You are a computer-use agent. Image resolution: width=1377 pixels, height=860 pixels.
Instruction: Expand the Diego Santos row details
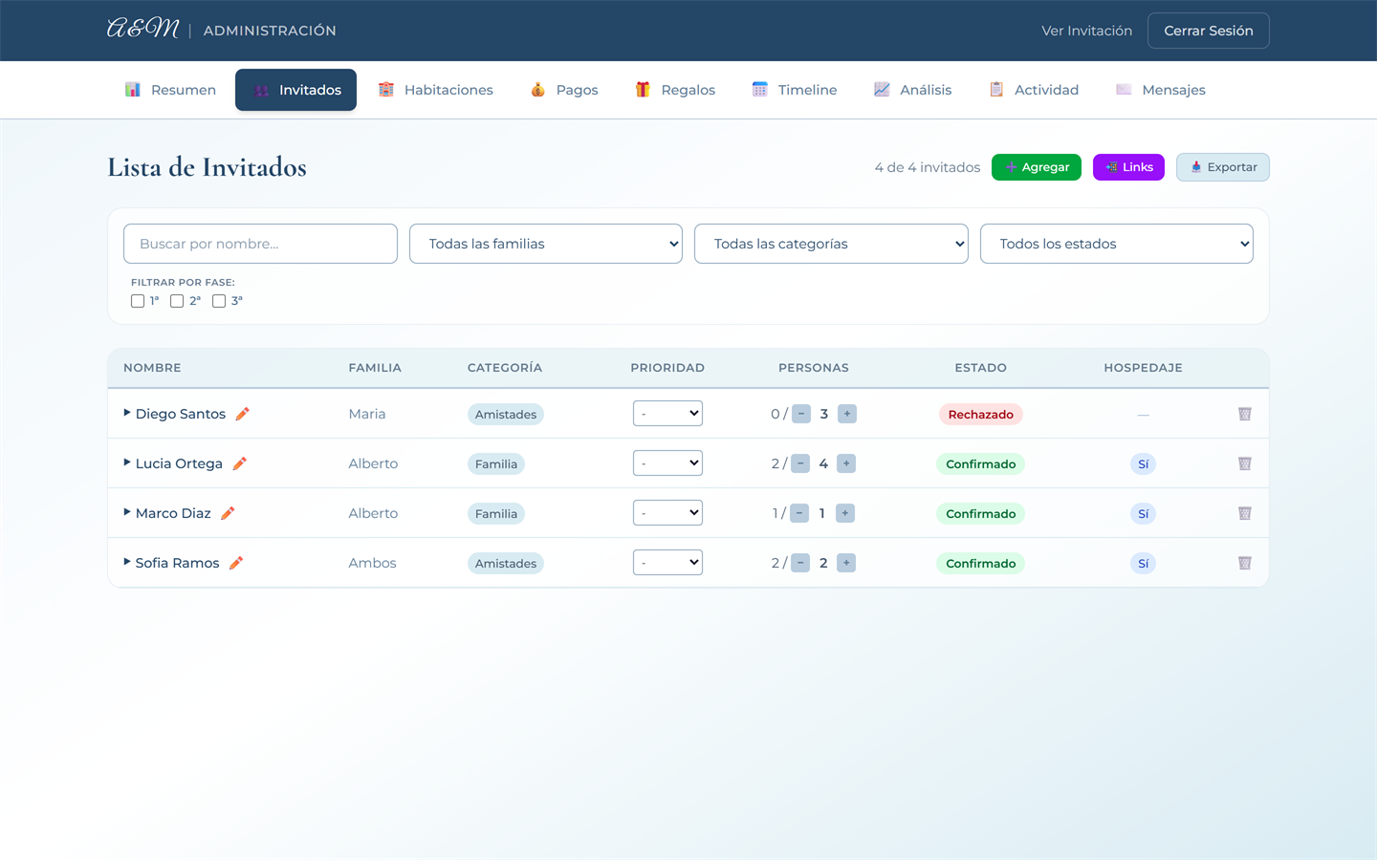(x=127, y=413)
